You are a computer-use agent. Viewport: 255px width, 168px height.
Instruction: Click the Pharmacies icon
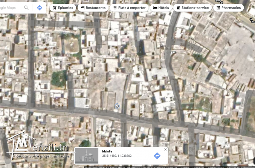[218, 8]
